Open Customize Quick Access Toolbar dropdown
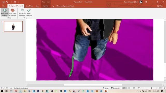 point(18,2)
